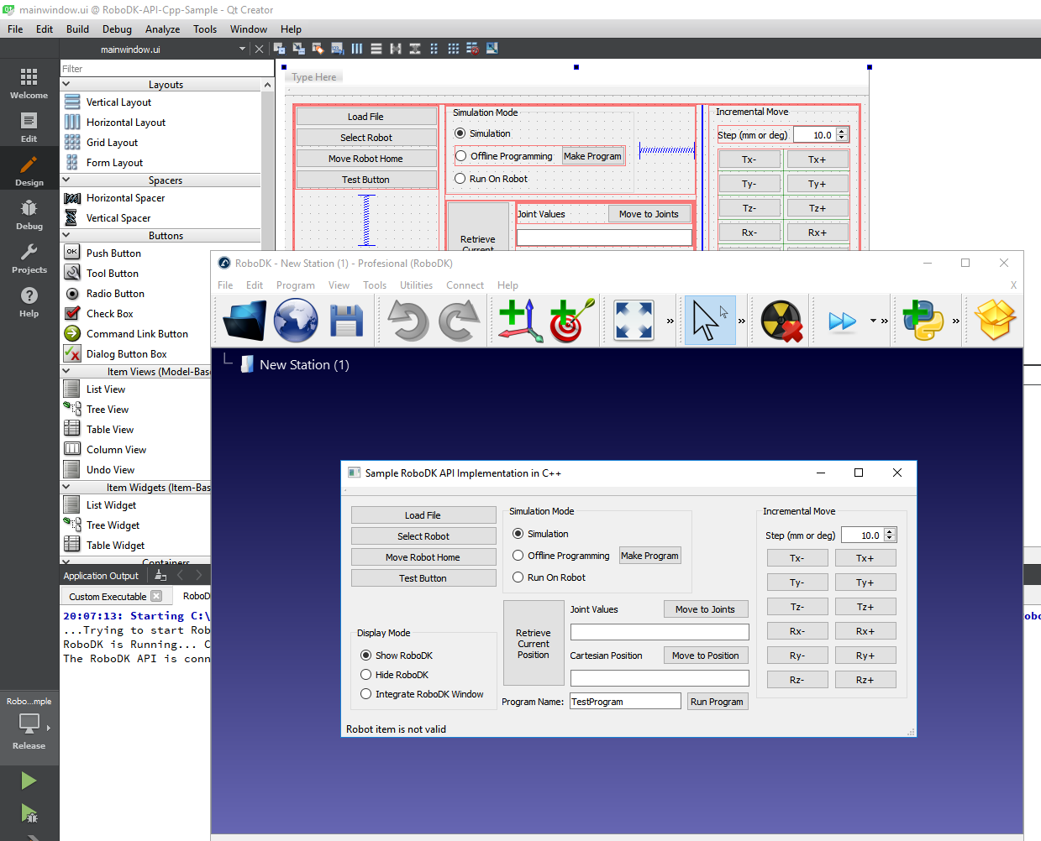Open the Edit mode in Qt Creator sidebar
1041x841 pixels.
click(29, 127)
